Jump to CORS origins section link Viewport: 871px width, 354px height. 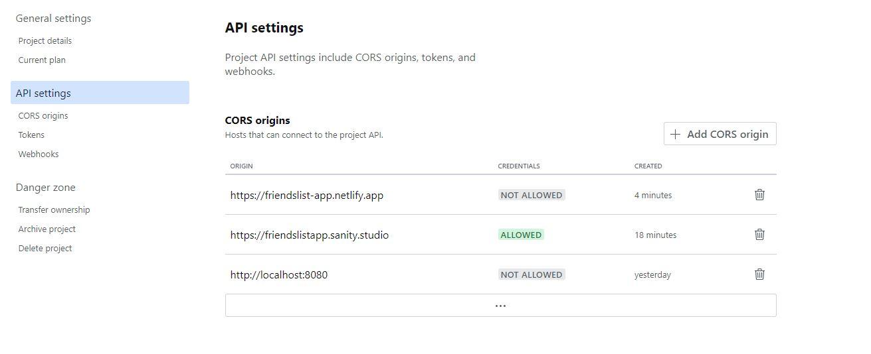tap(43, 116)
